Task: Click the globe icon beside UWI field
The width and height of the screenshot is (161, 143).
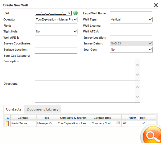Action: pos(75,13)
